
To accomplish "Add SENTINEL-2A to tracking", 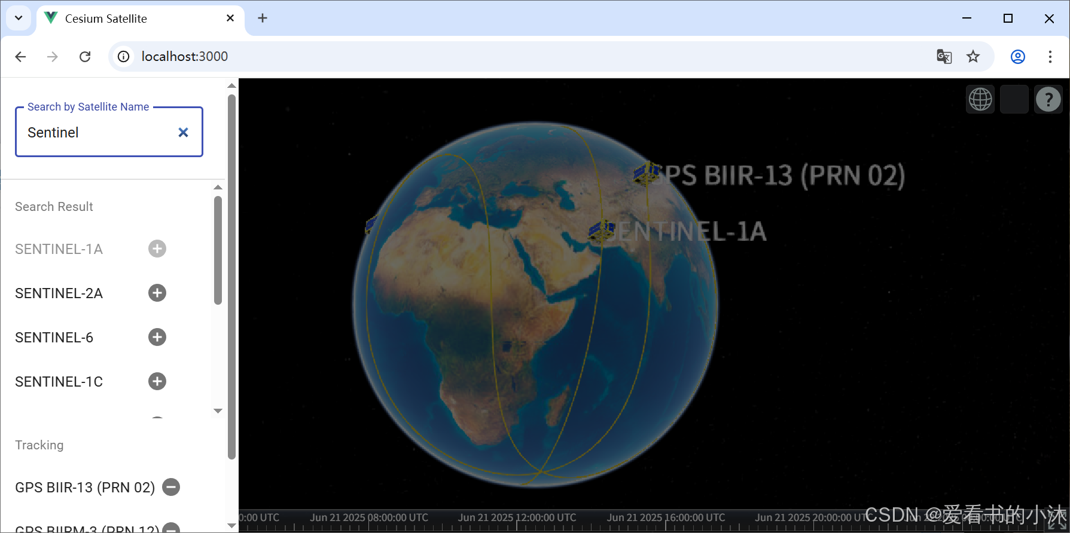I will point(157,293).
